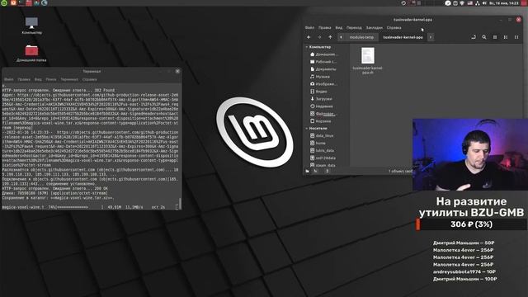Open Домашняя in the file manager sidebar
528x297 pixels.
point(324,54)
